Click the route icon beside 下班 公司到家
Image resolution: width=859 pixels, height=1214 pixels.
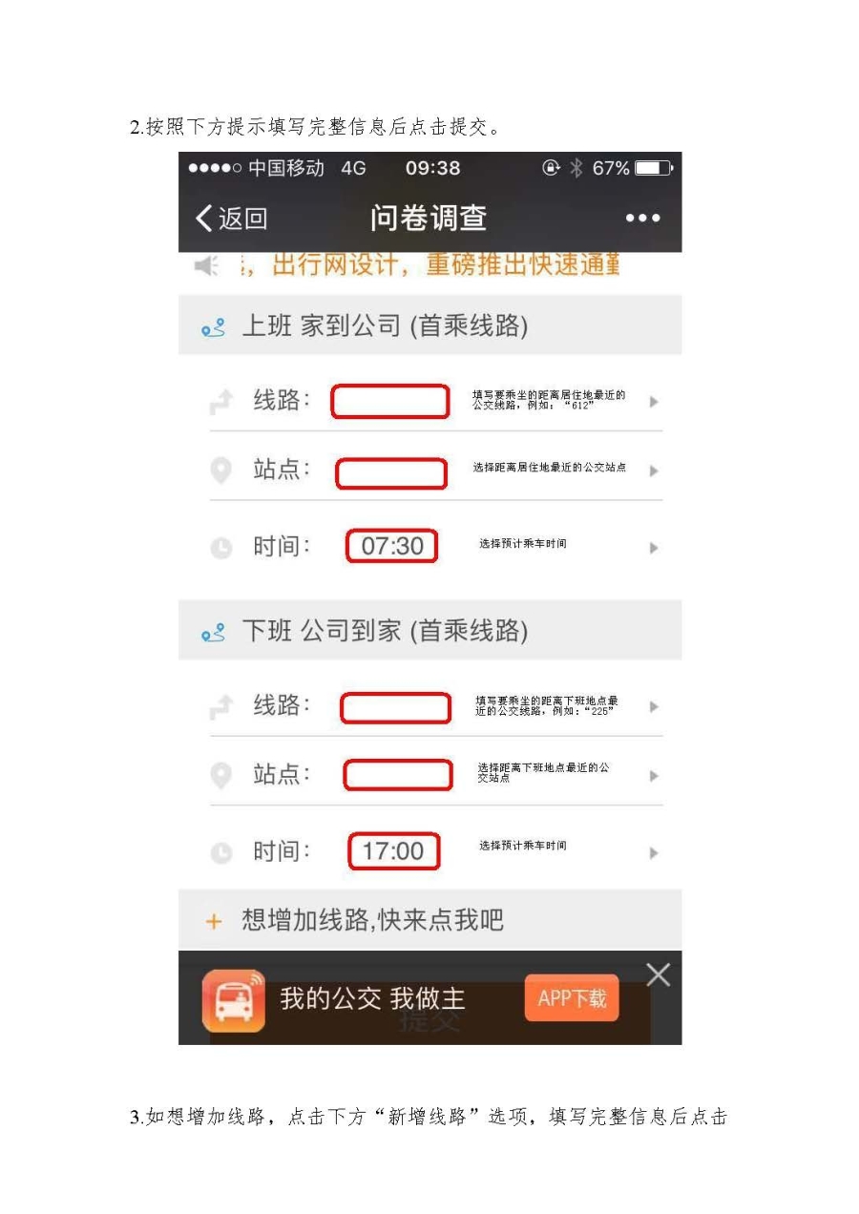point(213,632)
